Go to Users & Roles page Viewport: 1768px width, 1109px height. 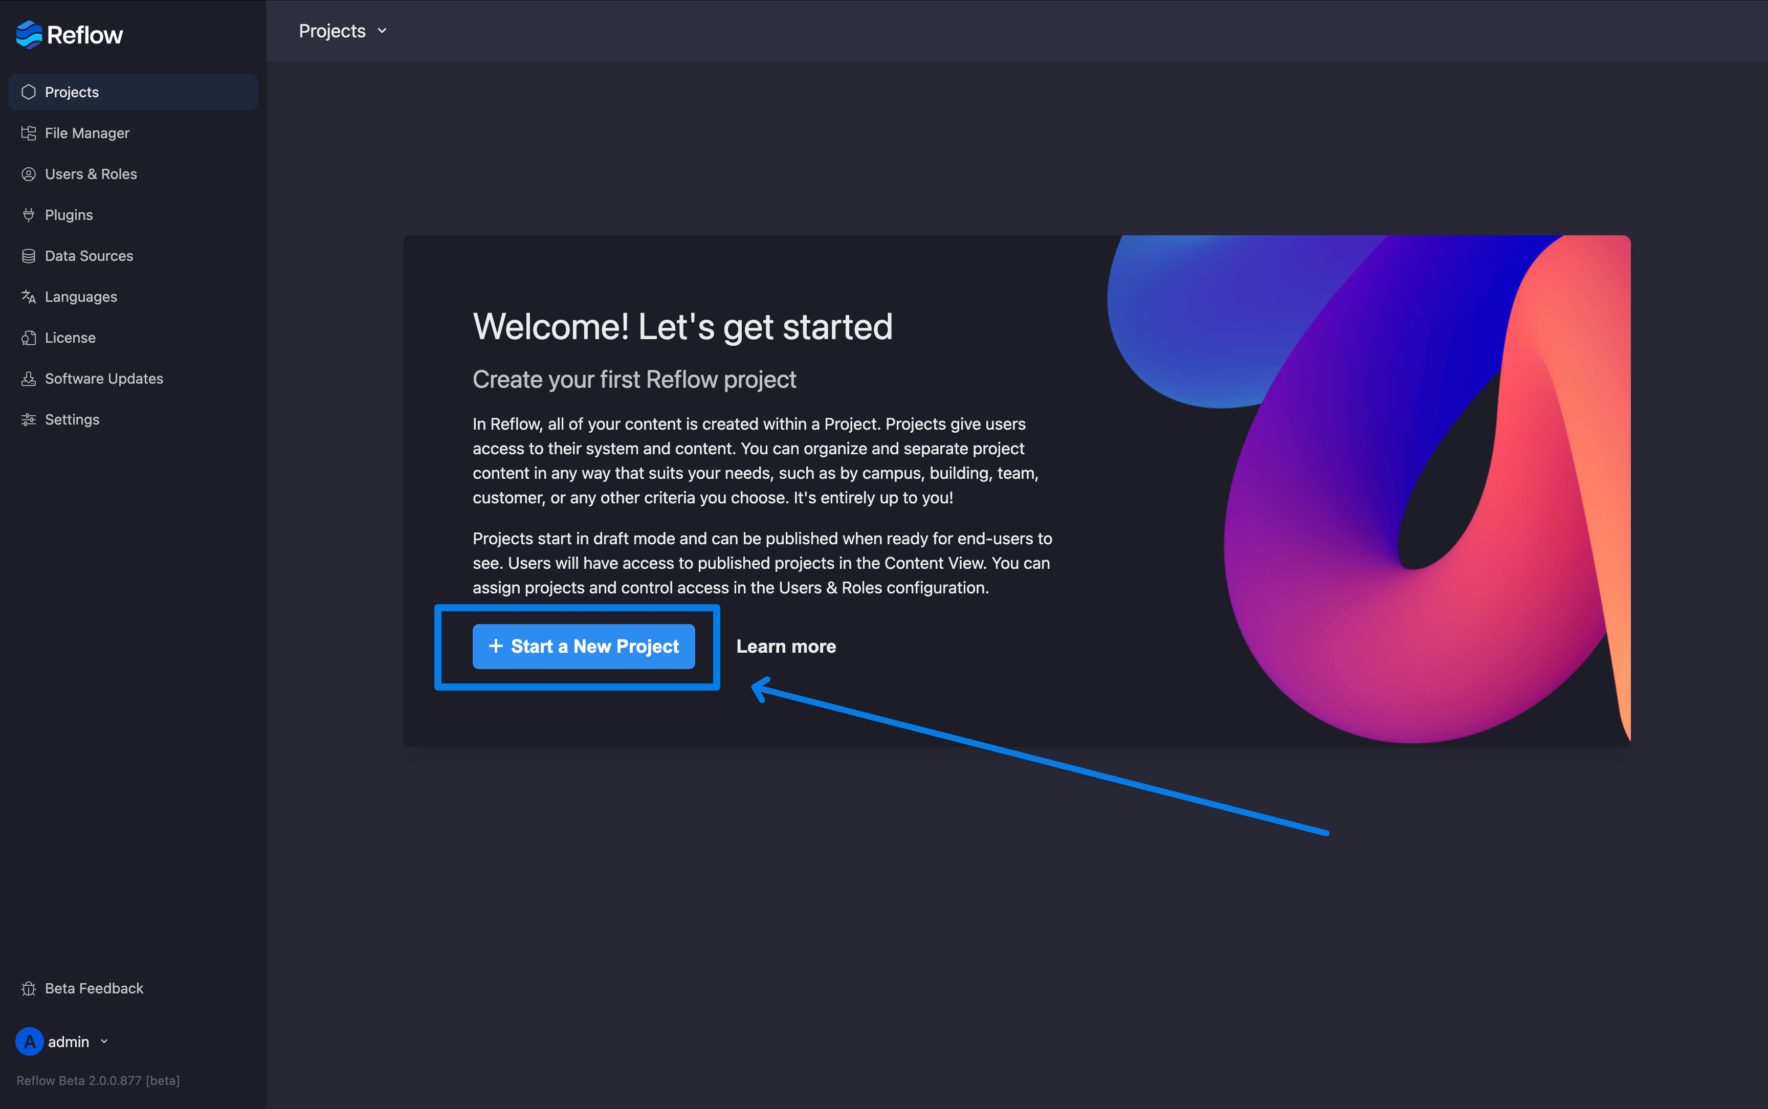(132, 174)
